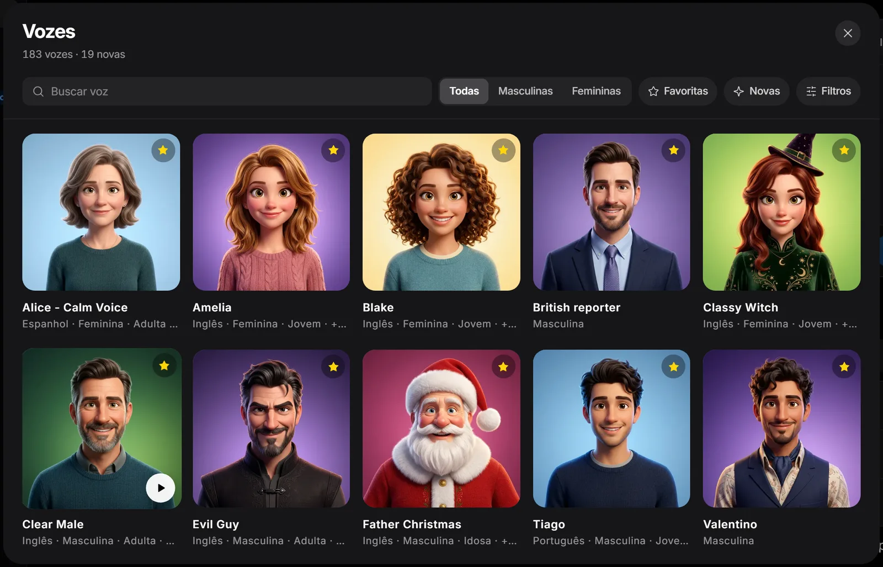
Task: Select the Todas tab
Action: 464,91
